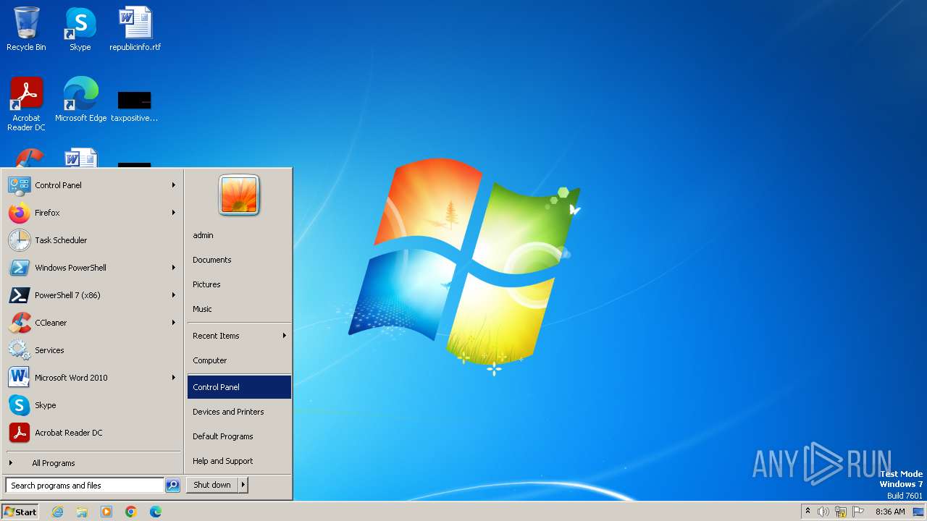Open Shut down options arrow
The width and height of the screenshot is (927, 521).
(x=243, y=486)
